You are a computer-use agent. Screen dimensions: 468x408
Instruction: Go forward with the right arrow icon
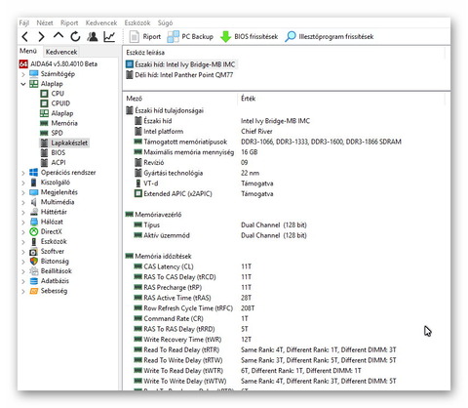tap(41, 37)
